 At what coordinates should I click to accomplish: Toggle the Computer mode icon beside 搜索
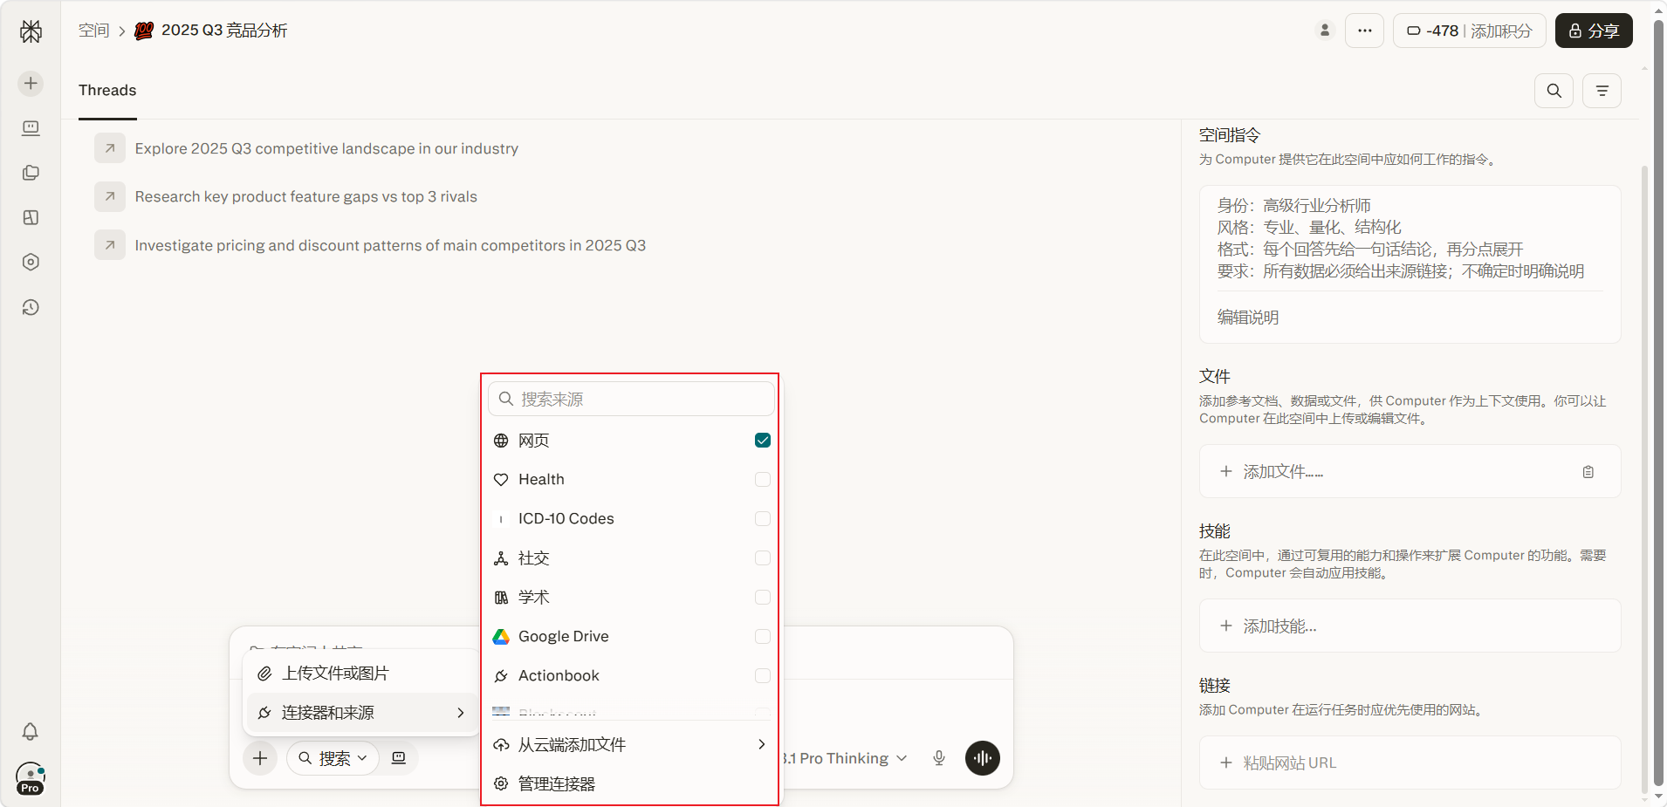tap(399, 758)
